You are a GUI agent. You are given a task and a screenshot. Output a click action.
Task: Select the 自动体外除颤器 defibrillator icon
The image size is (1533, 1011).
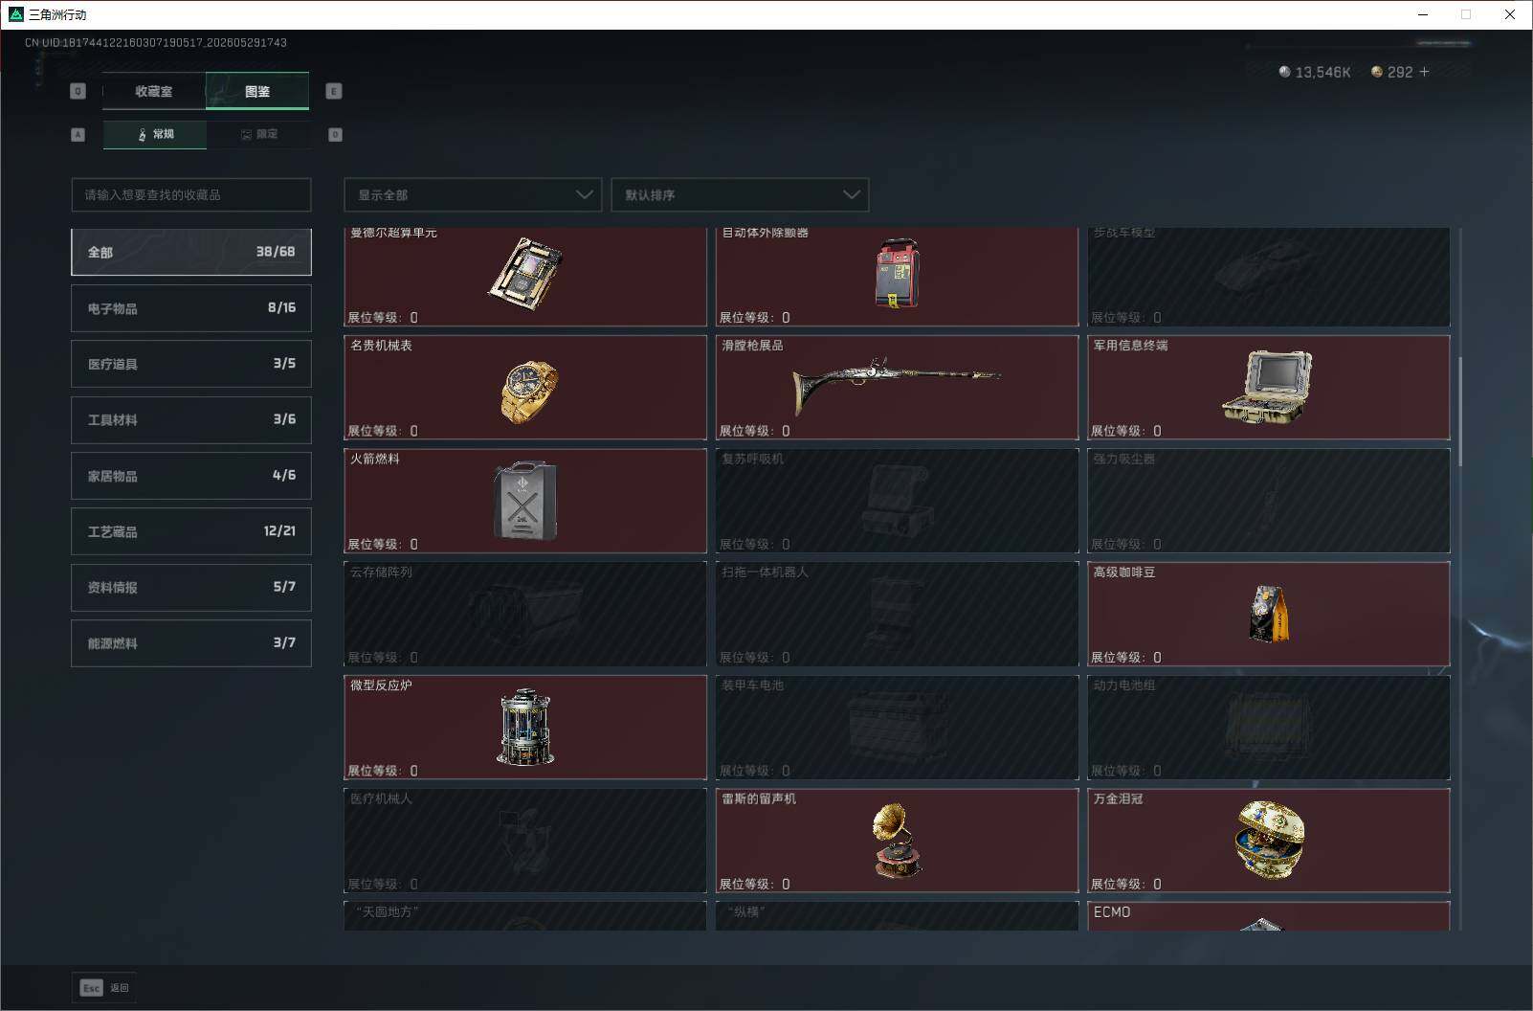click(x=897, y=274)
